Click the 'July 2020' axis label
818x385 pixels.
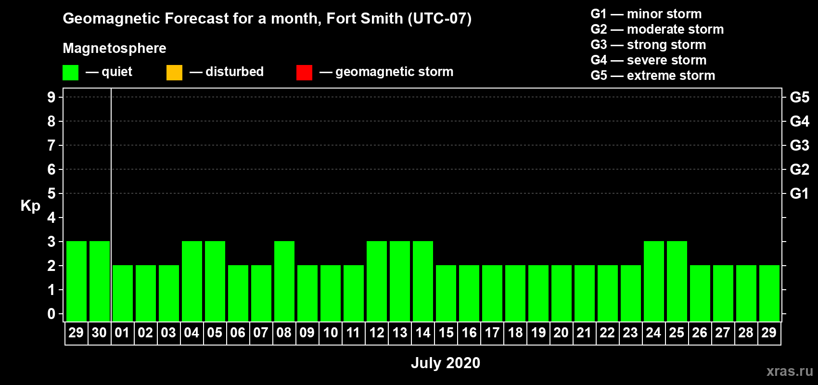(x=446, y=363)
